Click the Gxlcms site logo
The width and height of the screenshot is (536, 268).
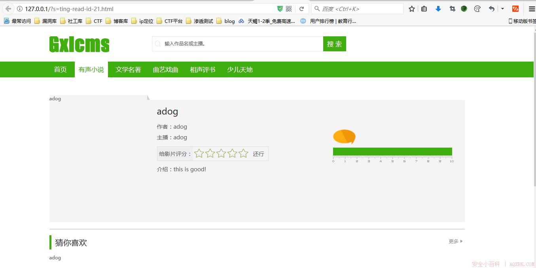79,44
